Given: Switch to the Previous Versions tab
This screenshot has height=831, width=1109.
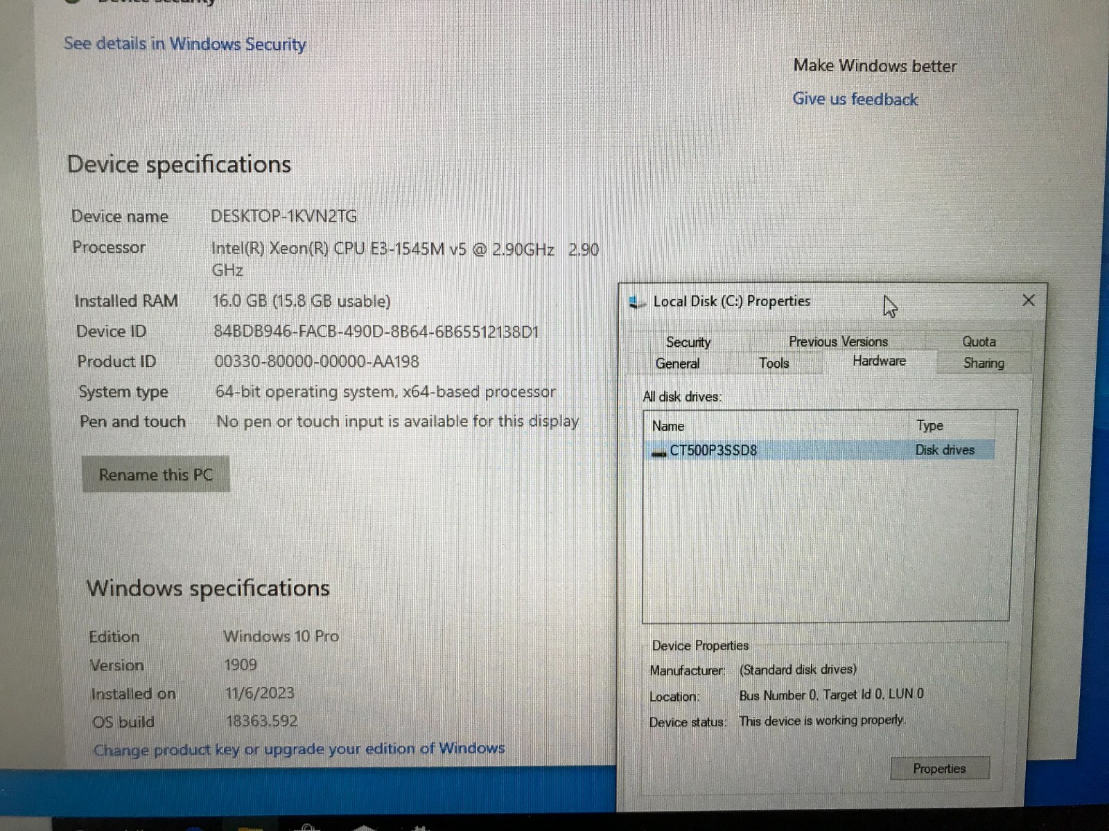Looking at the screenshot, I should click(x=838, y=341).
